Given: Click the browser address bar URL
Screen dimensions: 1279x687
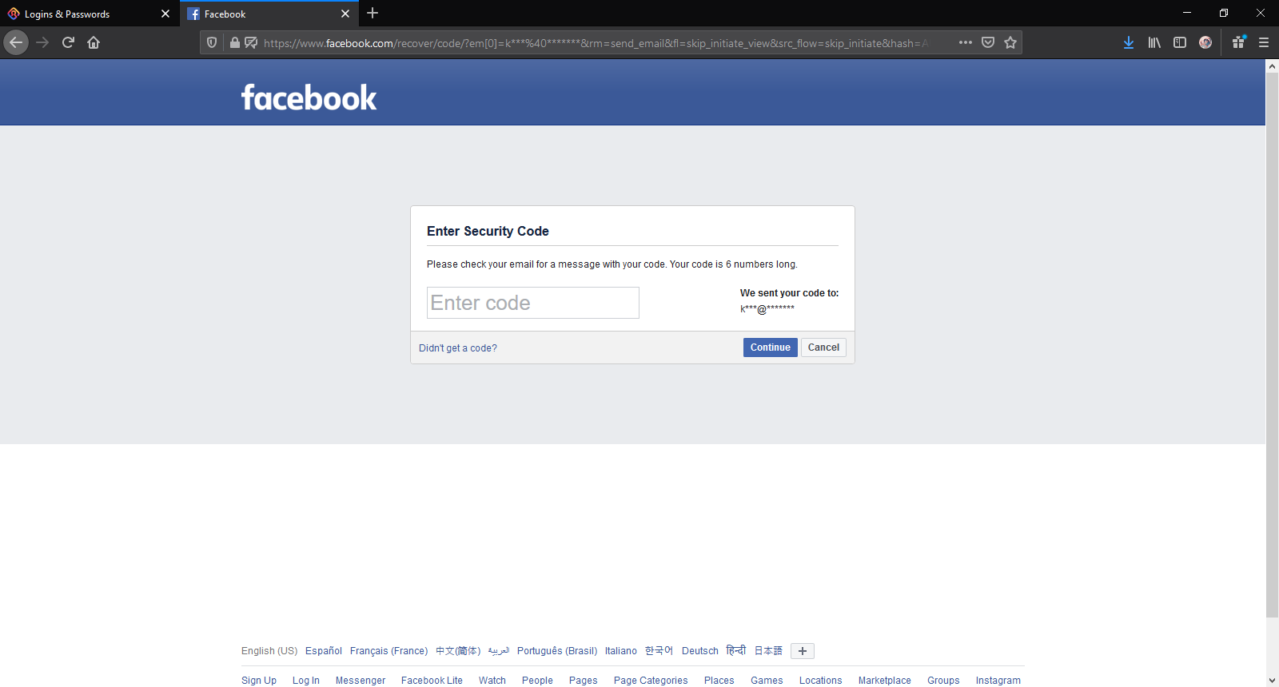Looking at the screenshot, I should (596, 43).
